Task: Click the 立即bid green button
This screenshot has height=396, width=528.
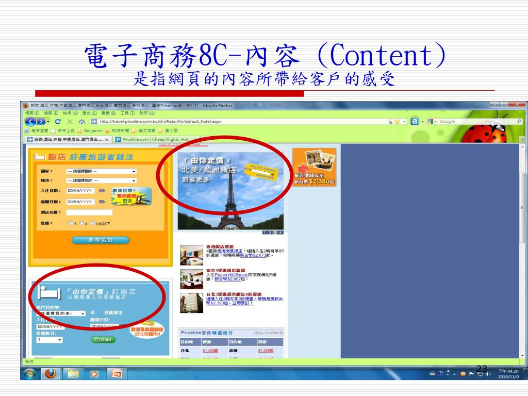Action: 103,340
